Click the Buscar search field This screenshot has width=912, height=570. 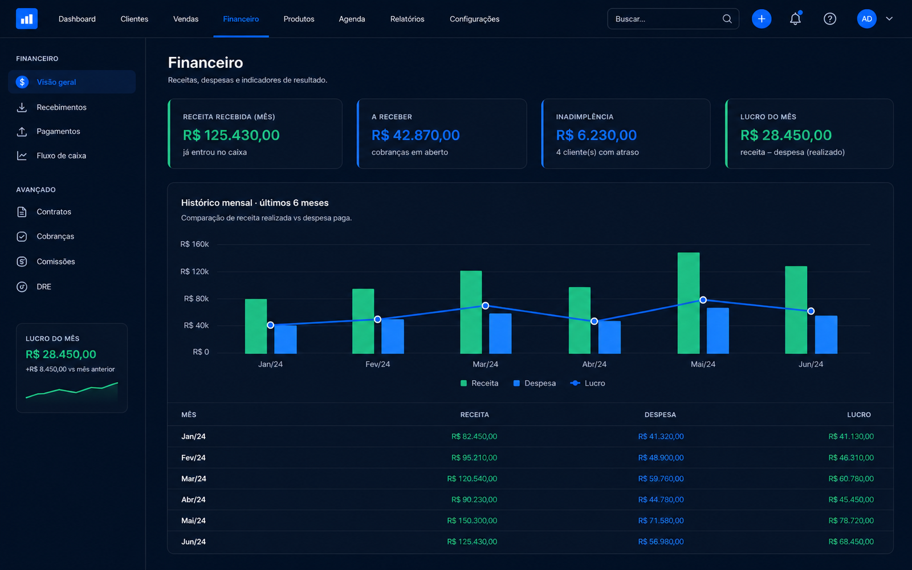coord(673,19)
